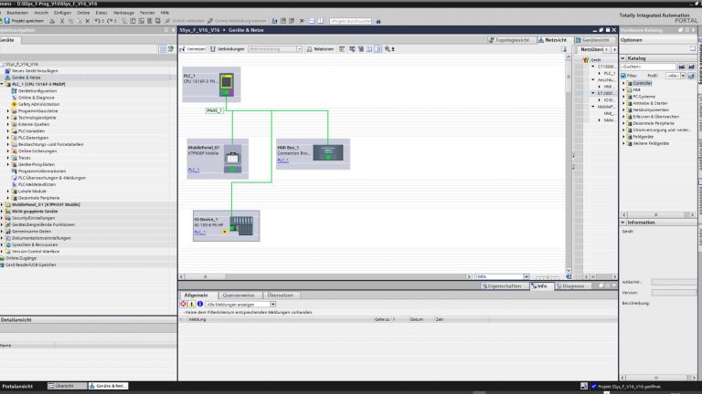
Task: Select Gerätekonfiguration in project tree
Action: coord(37,90)
